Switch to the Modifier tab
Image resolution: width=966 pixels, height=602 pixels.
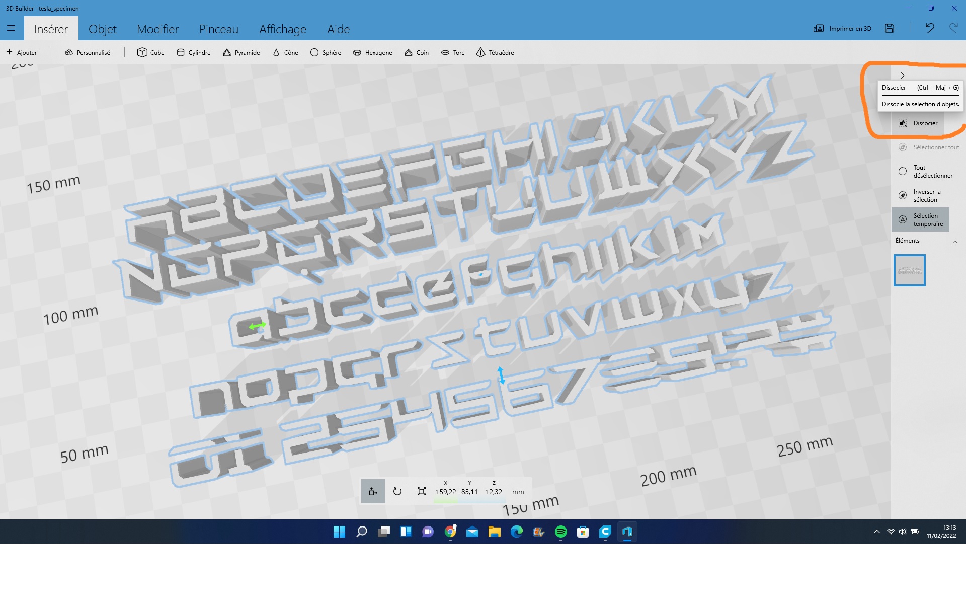point(157,29)
